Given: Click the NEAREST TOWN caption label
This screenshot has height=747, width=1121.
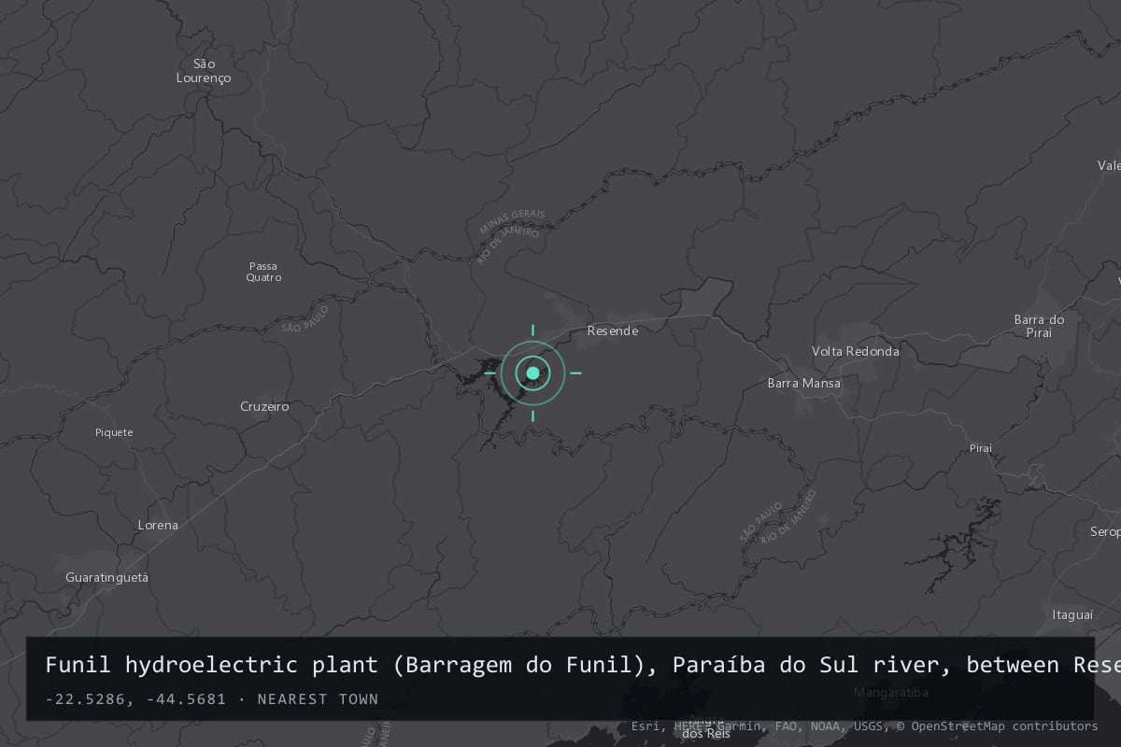Looking at the screenshot, I should [x=318, y=698].
